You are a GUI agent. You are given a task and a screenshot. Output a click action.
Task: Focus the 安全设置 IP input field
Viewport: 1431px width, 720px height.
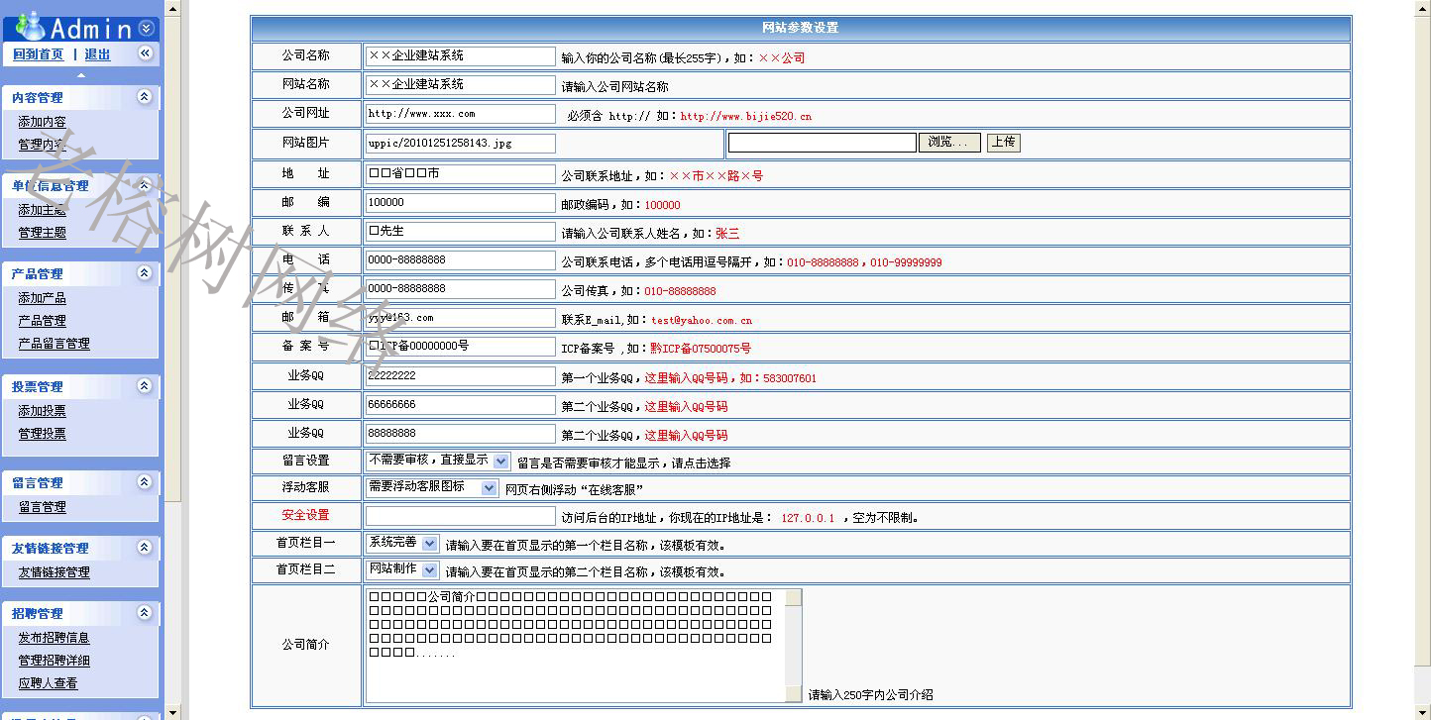(x=460, y=516)
